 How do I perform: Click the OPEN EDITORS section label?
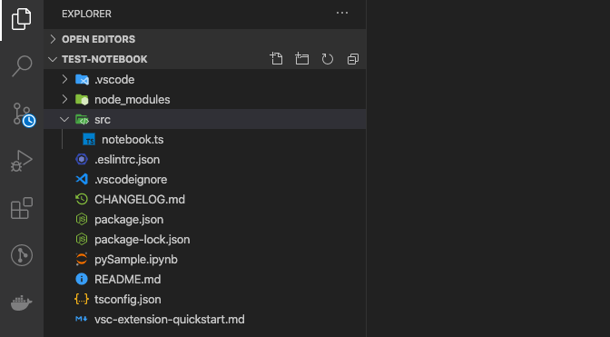[x=98, y=39]
